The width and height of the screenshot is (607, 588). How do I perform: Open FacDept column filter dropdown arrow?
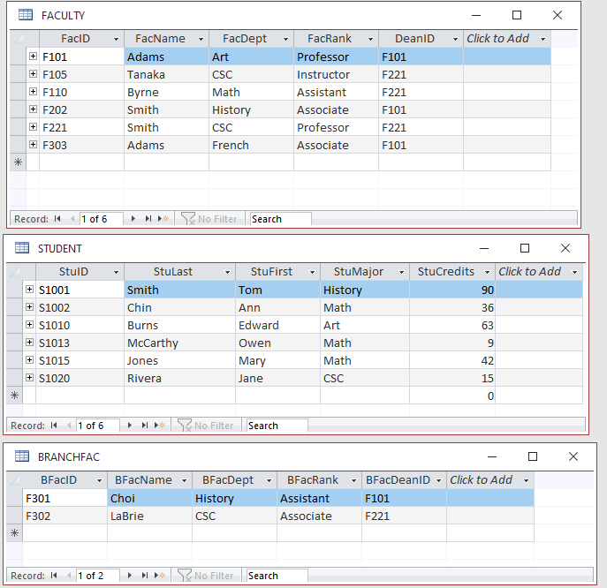click(x=285, y=39)
